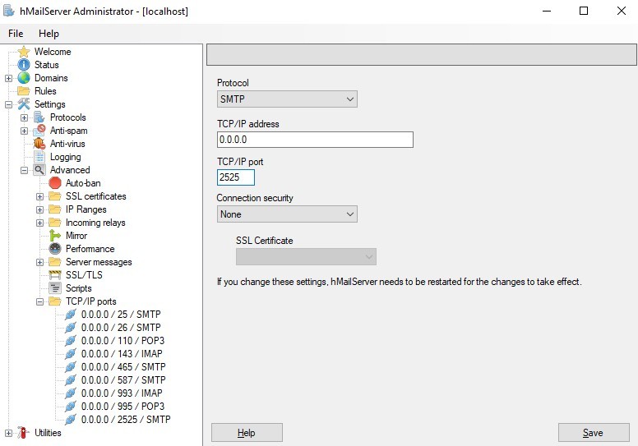Click the Domains globe icon

24,78
